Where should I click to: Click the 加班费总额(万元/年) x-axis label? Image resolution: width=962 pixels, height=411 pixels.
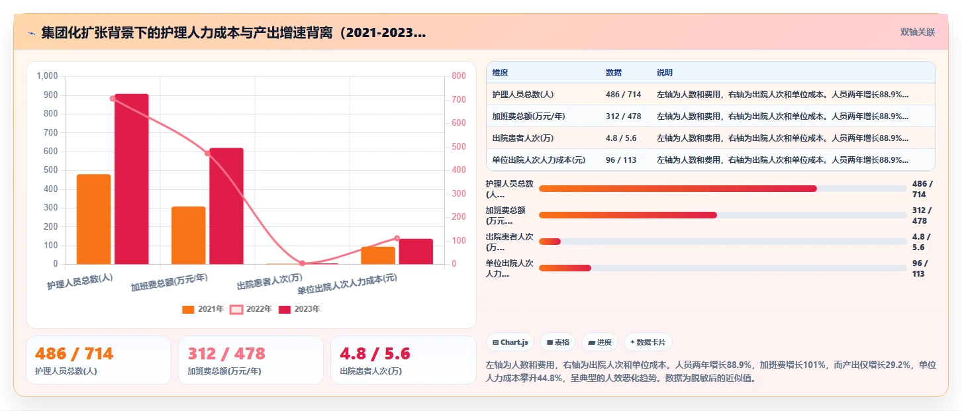[x=169, y=282]
